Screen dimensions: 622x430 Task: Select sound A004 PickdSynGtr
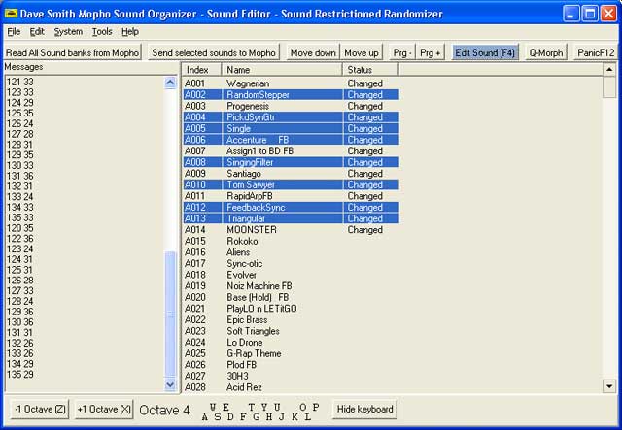coord(292,117)
